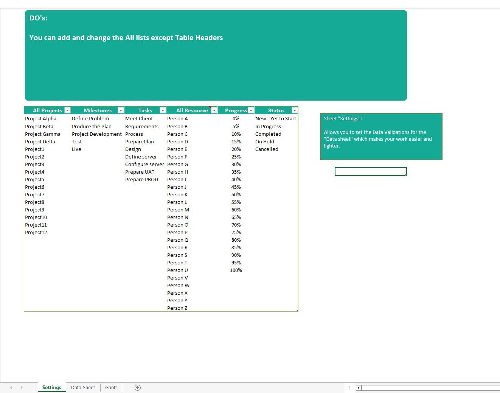
Task: Open the All Projects filter dropdown
Action: coord(67,110)
